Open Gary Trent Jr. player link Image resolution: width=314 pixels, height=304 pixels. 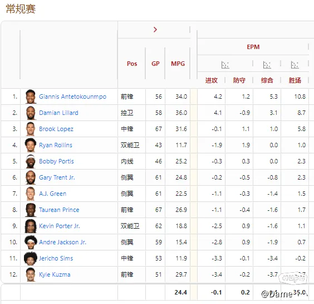click(x=57, y=177)
